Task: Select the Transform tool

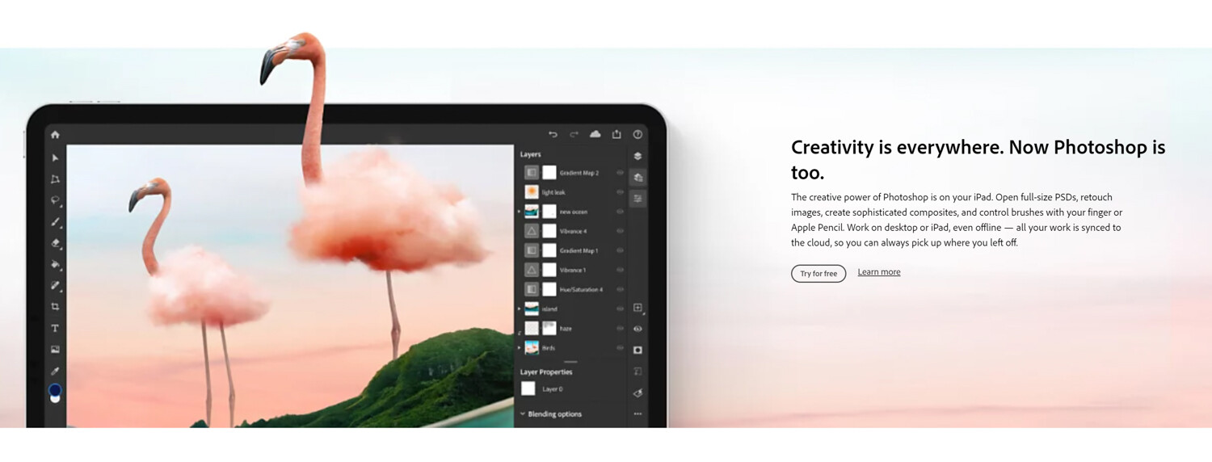Action: click(x=55, y=179)
